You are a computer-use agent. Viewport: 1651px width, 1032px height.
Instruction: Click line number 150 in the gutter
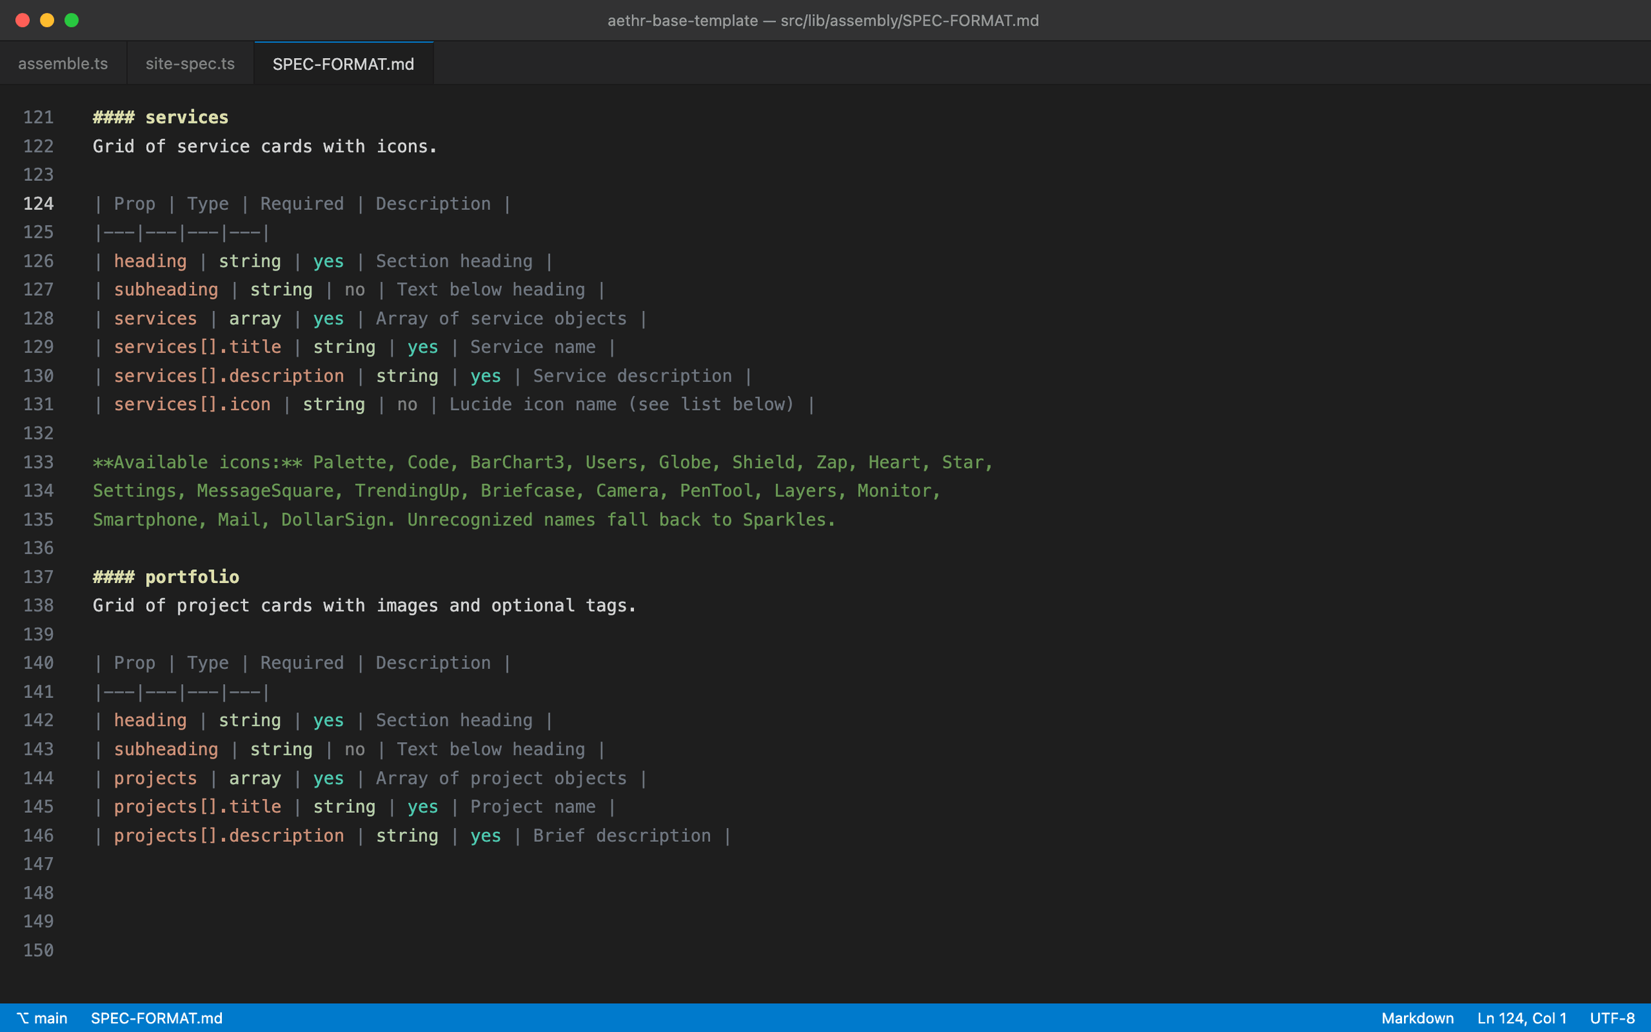tap(38, 950)
